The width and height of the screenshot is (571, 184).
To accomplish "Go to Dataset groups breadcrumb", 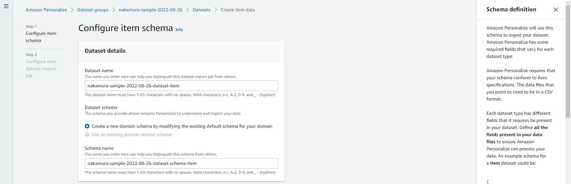I will pyautogui.click(x=93, y=10).
